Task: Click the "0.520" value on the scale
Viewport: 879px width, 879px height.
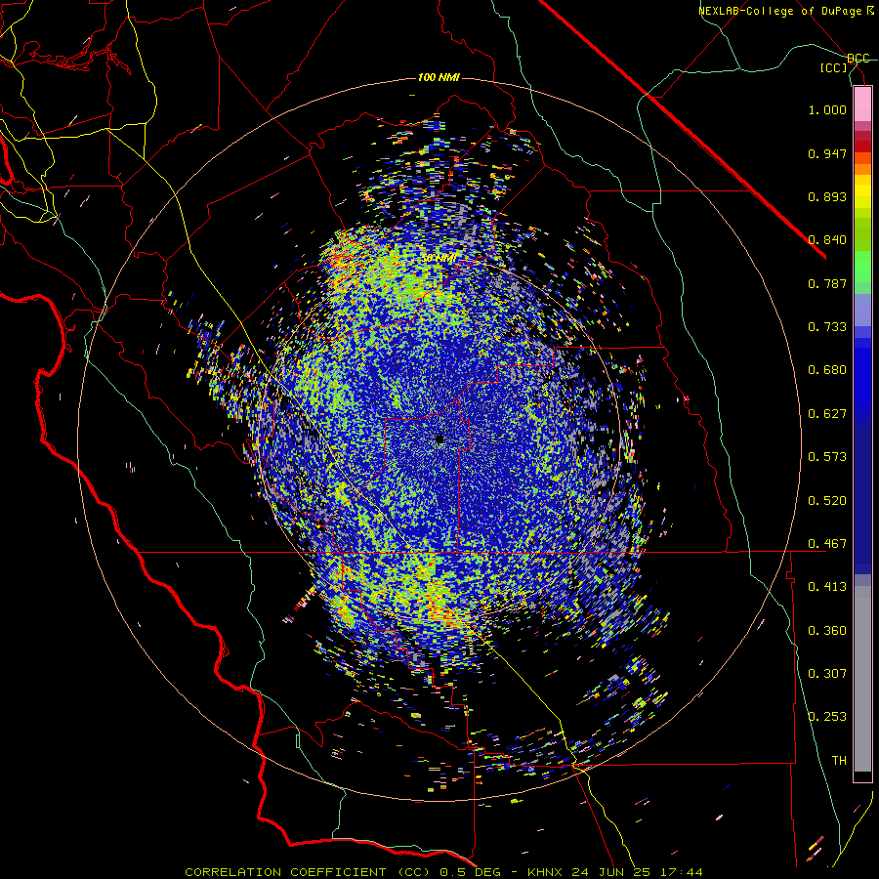Action: coord(827,501)
